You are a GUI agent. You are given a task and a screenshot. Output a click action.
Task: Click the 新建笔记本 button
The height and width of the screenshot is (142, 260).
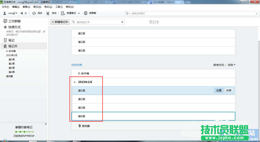pyautogui.click(x=60, y=22)
